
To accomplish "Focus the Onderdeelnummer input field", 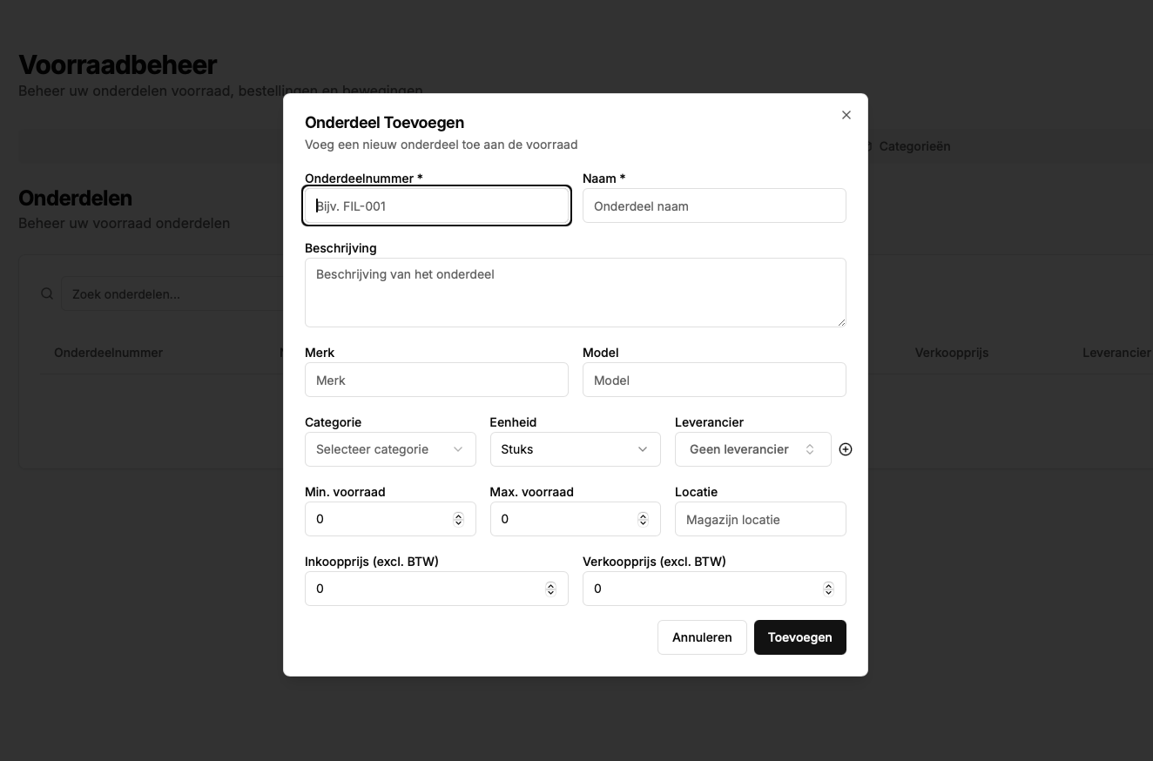I will click(x=436, y=206).
